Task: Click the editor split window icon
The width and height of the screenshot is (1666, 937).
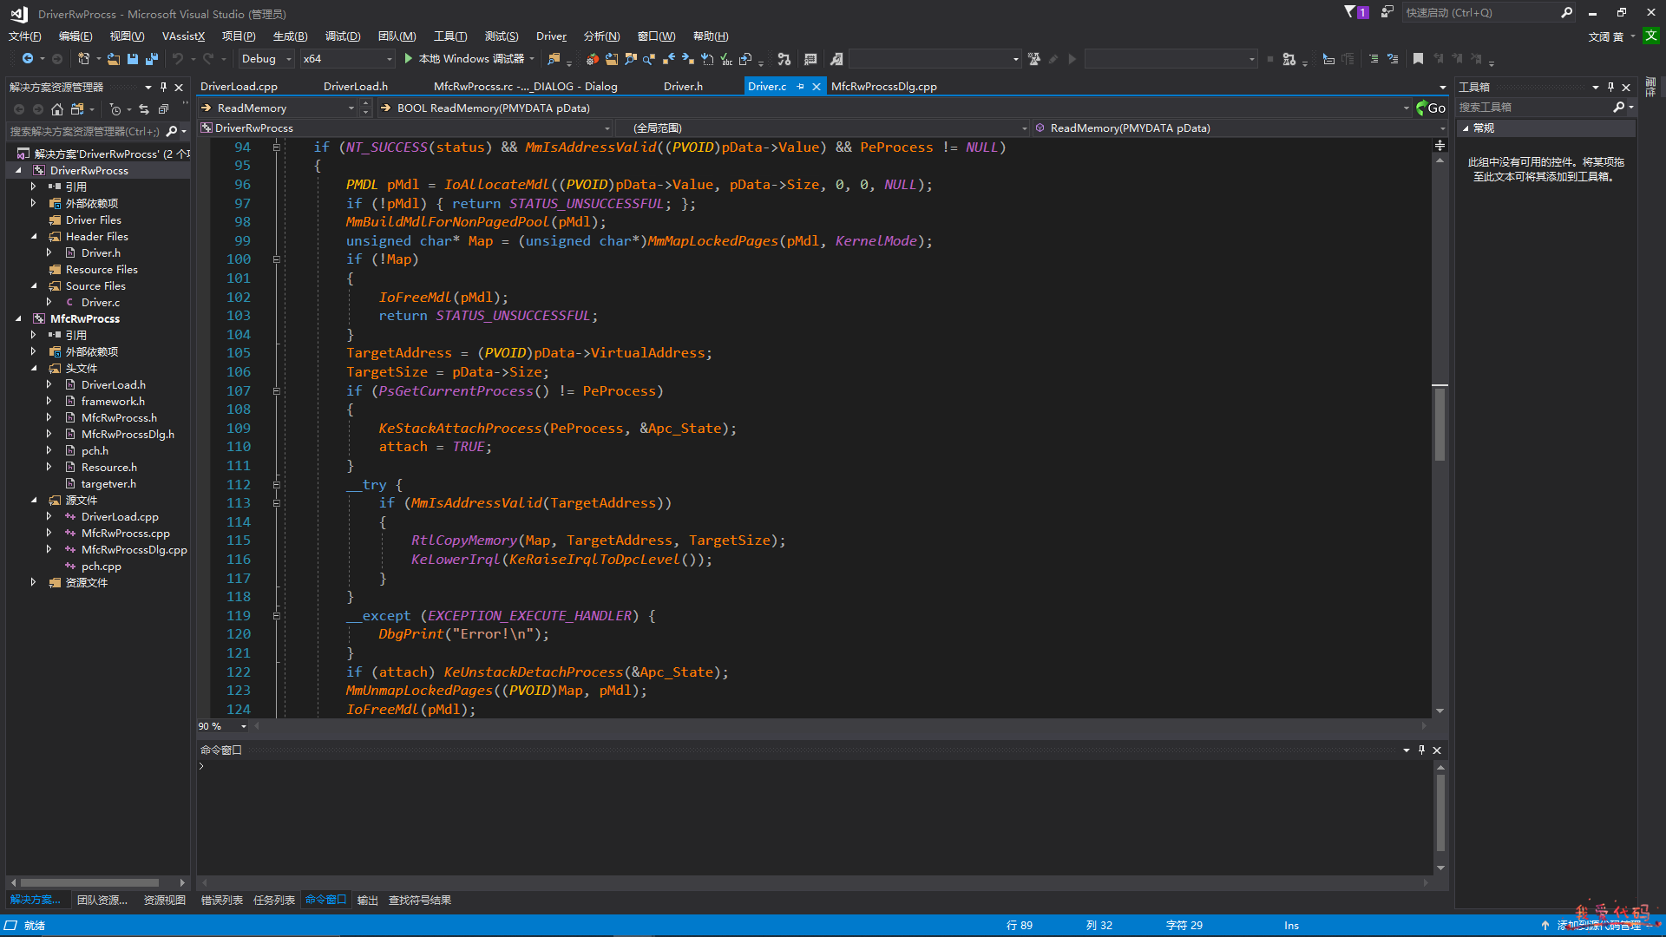Action: 1440,146
